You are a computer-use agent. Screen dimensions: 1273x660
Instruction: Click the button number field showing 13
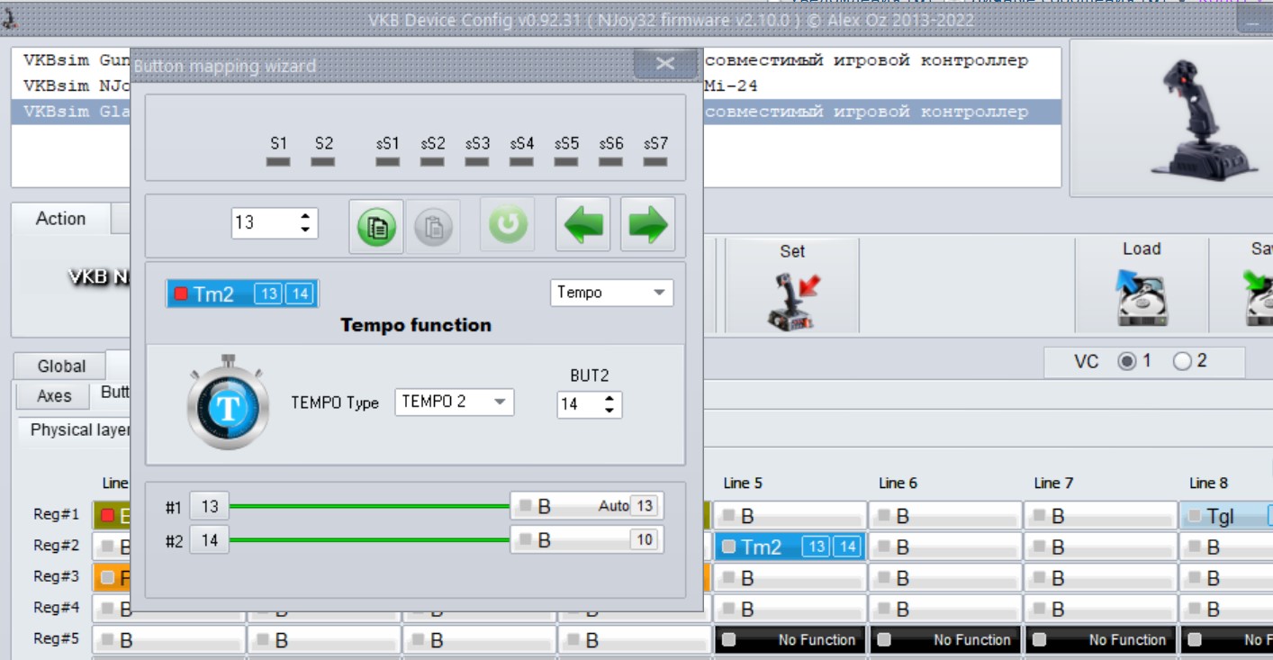[x=264, y=223]
